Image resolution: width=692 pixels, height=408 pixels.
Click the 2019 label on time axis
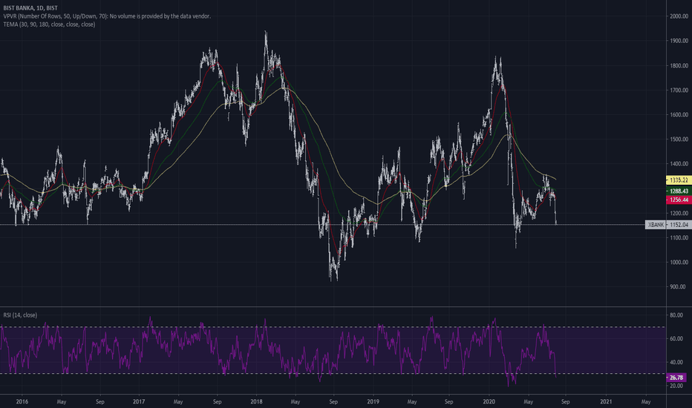[373, 402]
